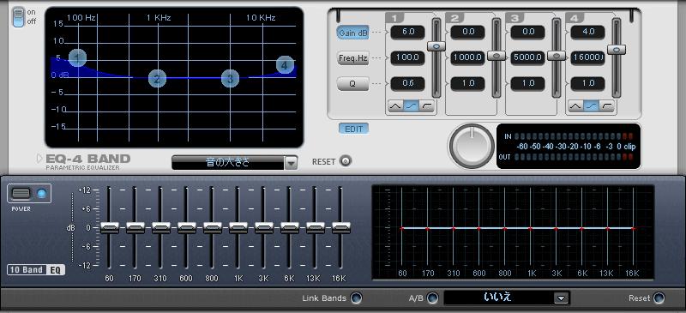This screenshot has height=313, width=686.
Task: Click band 1 frequency value field 100.0
Action: coord(408,57)
